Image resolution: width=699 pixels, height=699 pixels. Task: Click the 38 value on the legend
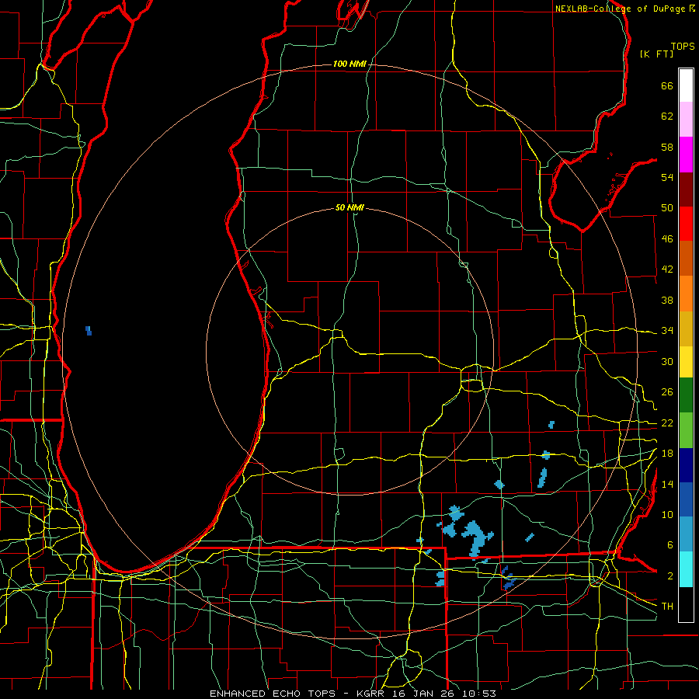(x=667, y=300)
